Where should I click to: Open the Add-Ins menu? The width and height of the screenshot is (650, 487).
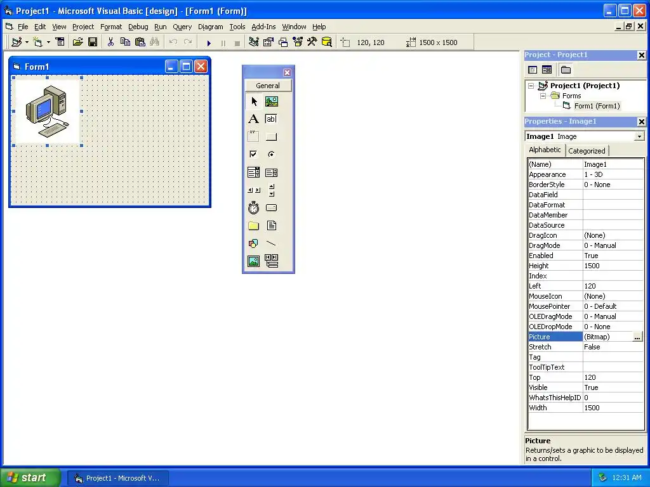point(263,27)
